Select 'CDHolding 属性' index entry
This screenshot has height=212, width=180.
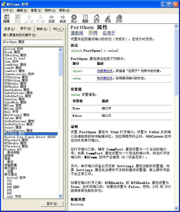[15, 55]
